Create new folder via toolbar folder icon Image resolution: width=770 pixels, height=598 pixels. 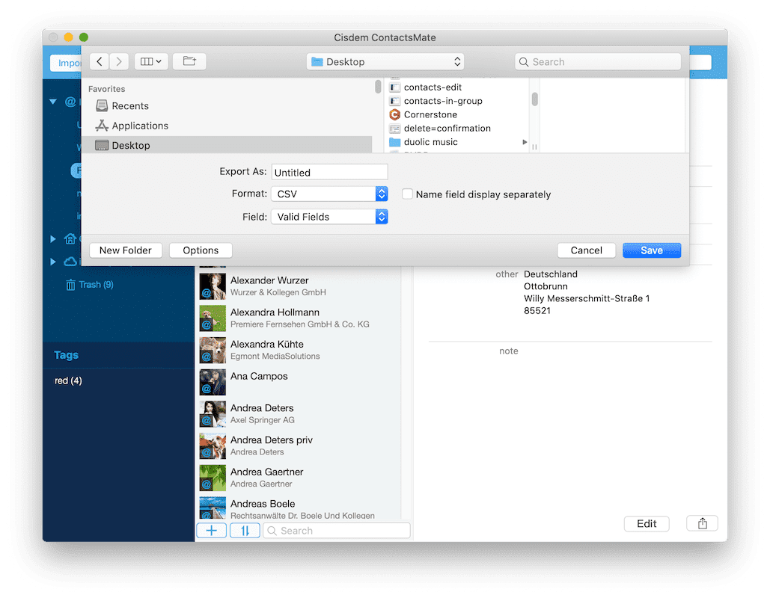point(189,61)
